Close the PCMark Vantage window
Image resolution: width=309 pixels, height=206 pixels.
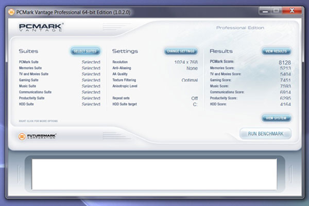click(292, 11)
